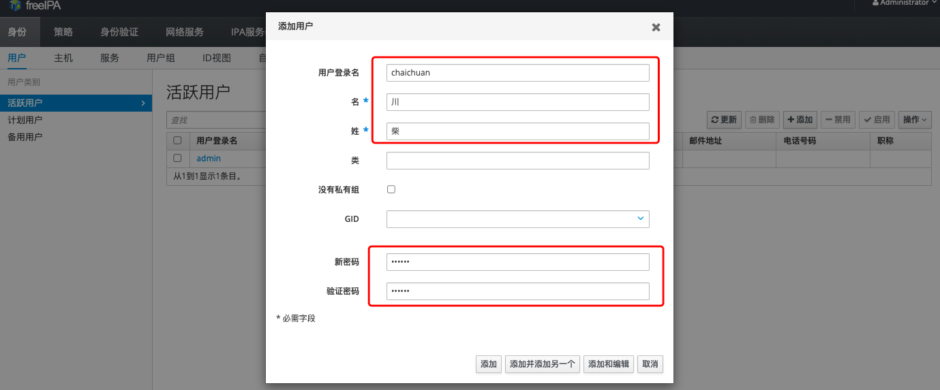Screen dimensions: 940x390
Task: Open the actions (操作) dropdown menu
Action: pyautogui.click(x=915, y=120)
